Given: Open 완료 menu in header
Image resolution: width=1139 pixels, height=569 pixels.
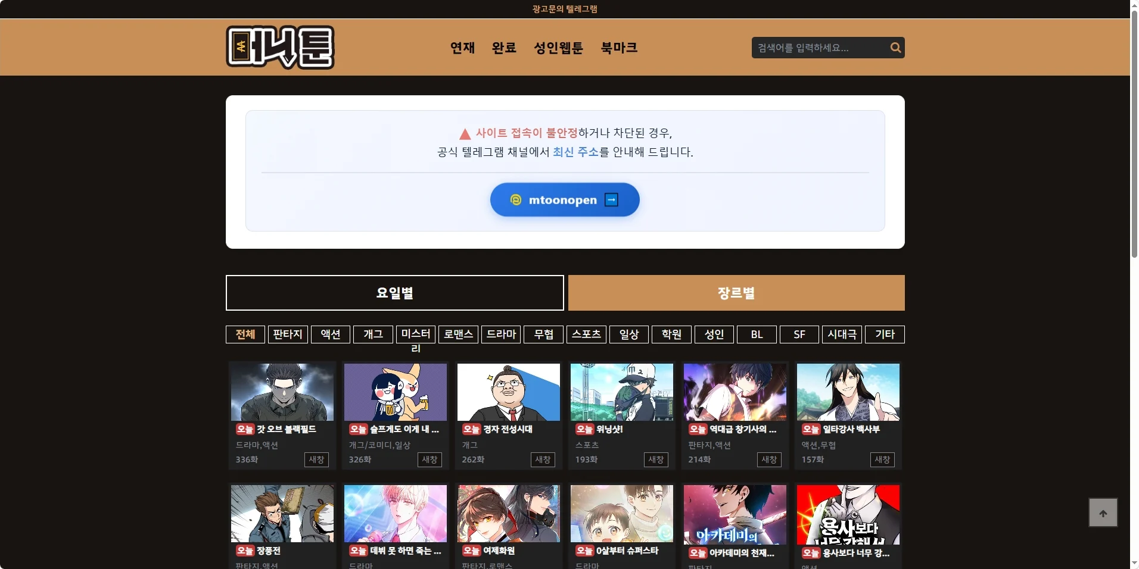Looking at the screenshot, I should click(504, 48).
